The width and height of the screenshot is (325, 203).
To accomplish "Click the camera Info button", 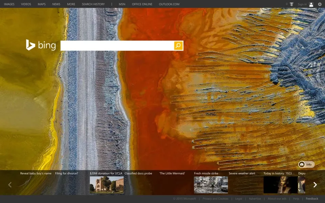I will (306, 164).
